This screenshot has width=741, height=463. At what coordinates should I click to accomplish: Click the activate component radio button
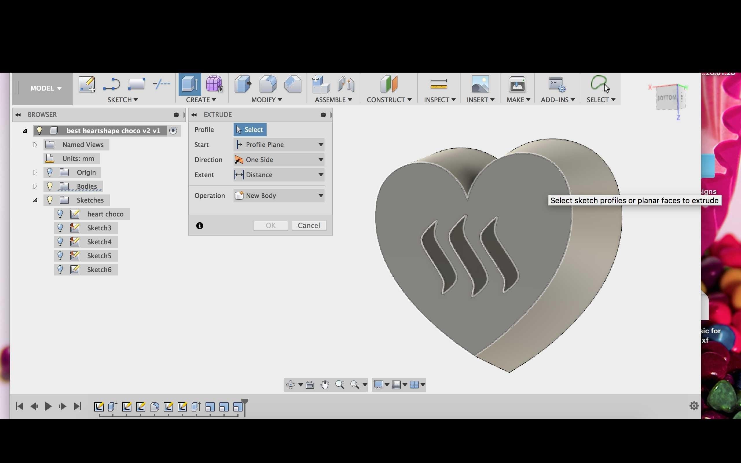(173, 131)
